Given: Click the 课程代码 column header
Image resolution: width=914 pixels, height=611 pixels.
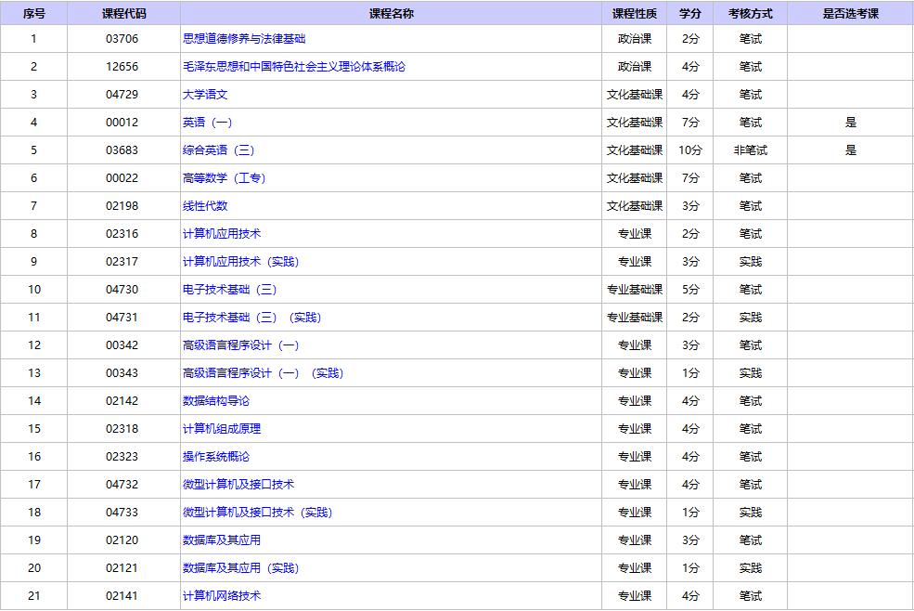Looking at the screenshot, I should click(124, 13).
